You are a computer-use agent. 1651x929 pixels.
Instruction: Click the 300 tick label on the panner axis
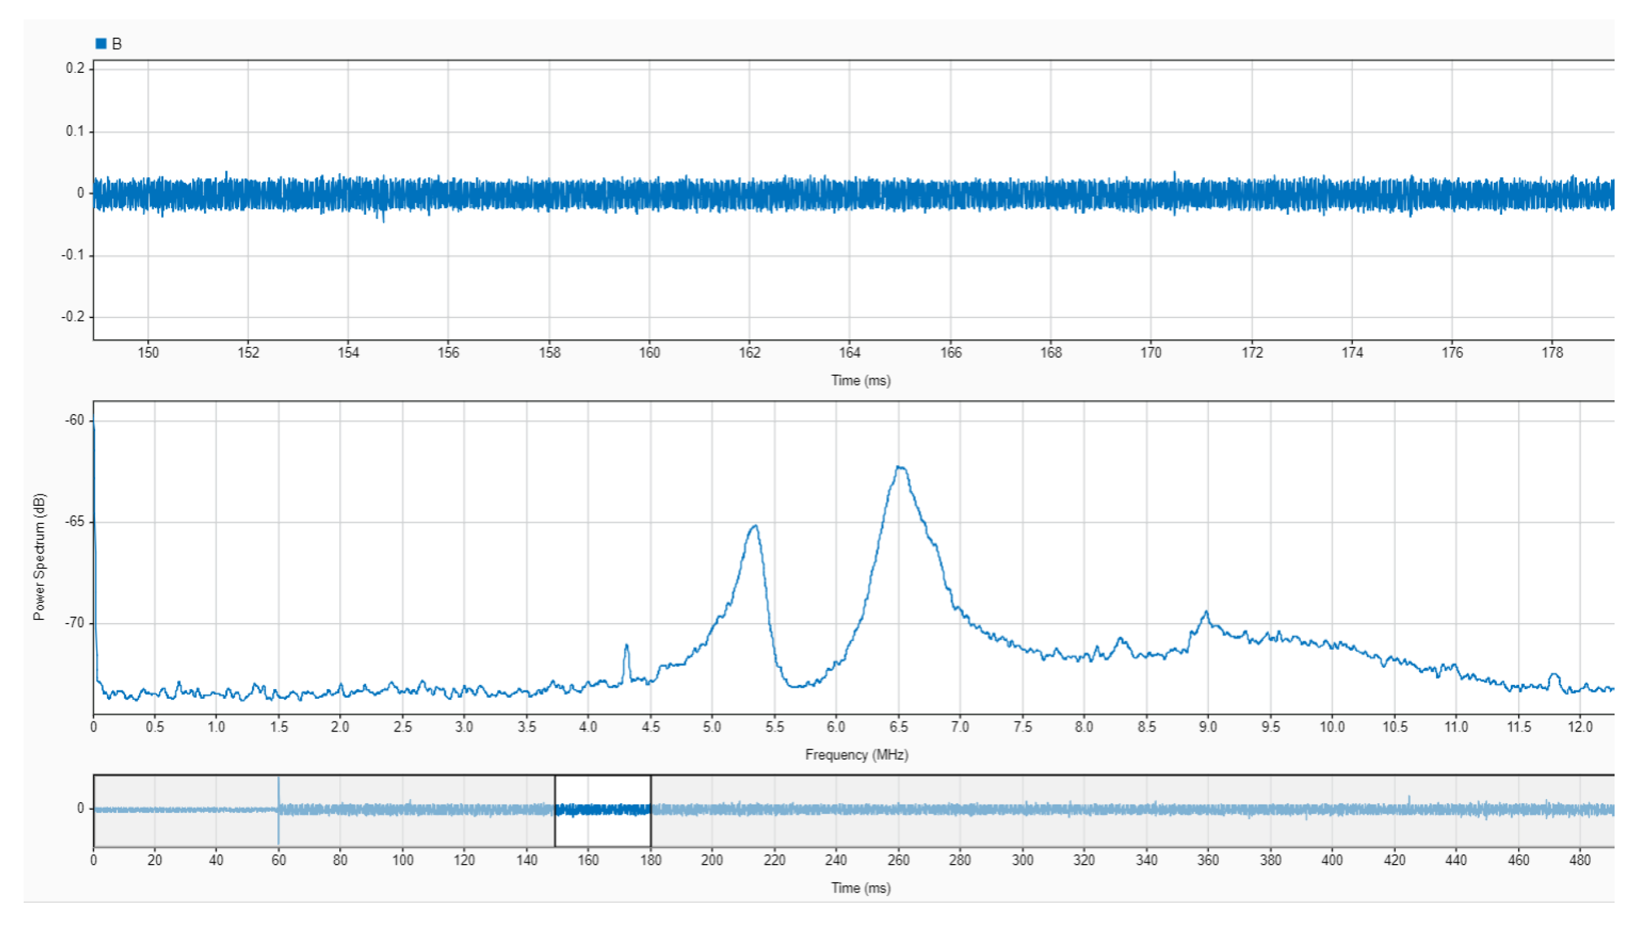(1022, 860)
